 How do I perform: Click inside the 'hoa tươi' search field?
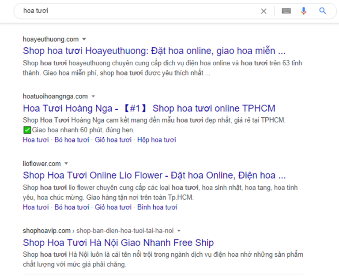point(132,11)
